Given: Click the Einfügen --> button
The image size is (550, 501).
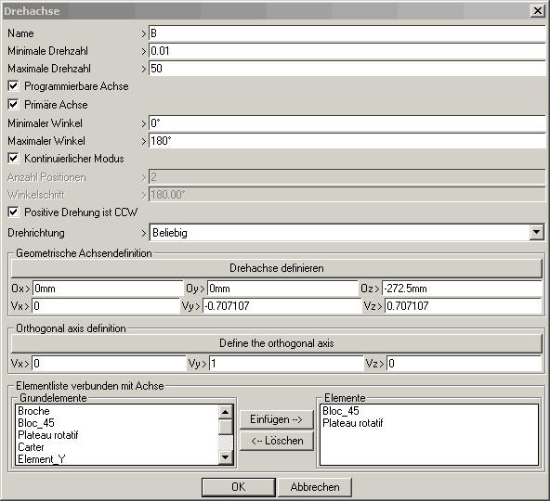Looking at the screenshot, I should [277, 419].
